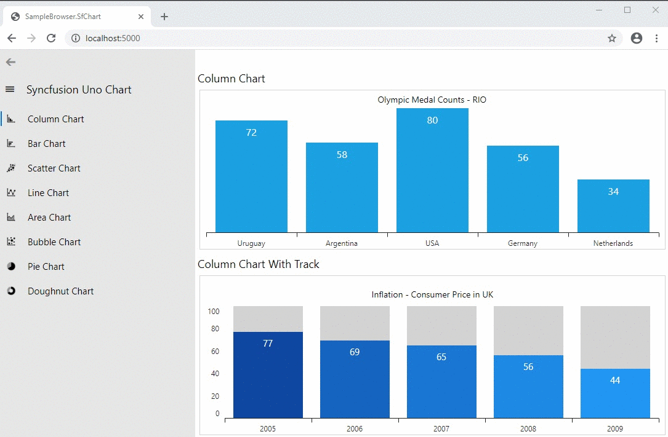Go back with the pane's back arrow
The image size is (668, 437).
click(10, 62)
